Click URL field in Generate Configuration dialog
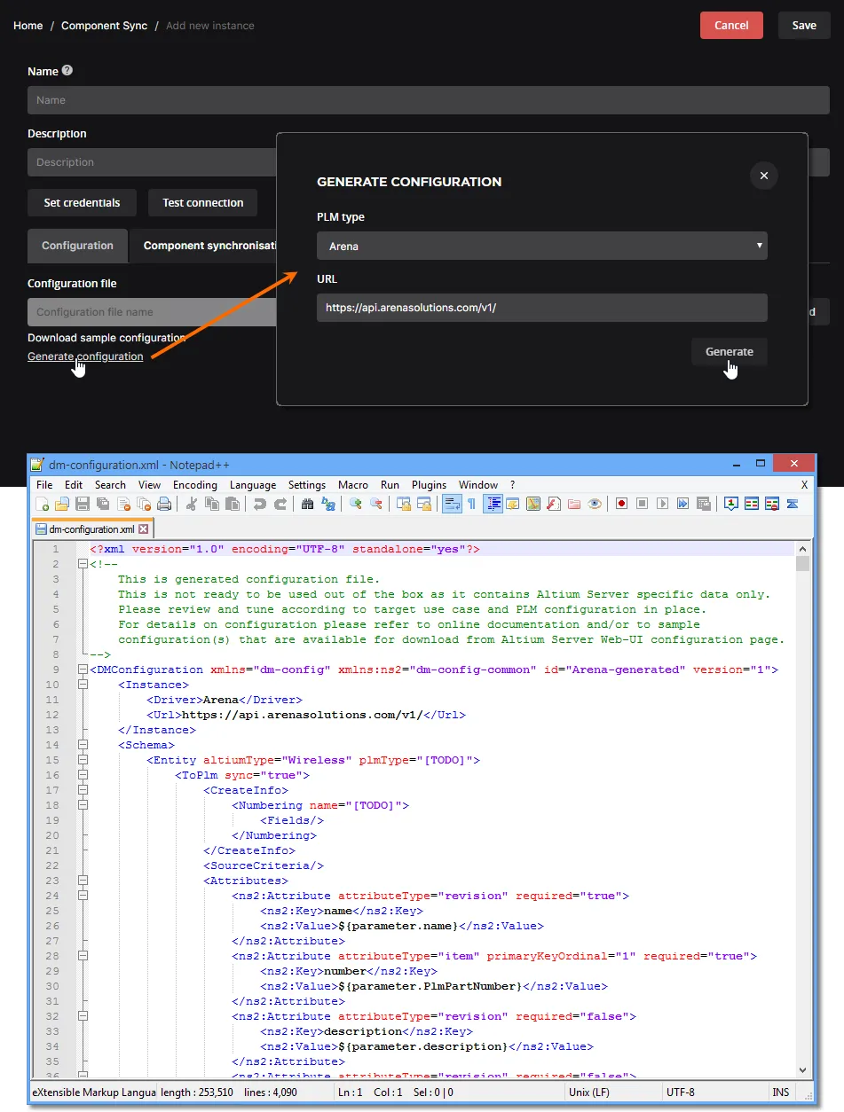This screenshot has height=1112, width=844. (x=541, y=308)
